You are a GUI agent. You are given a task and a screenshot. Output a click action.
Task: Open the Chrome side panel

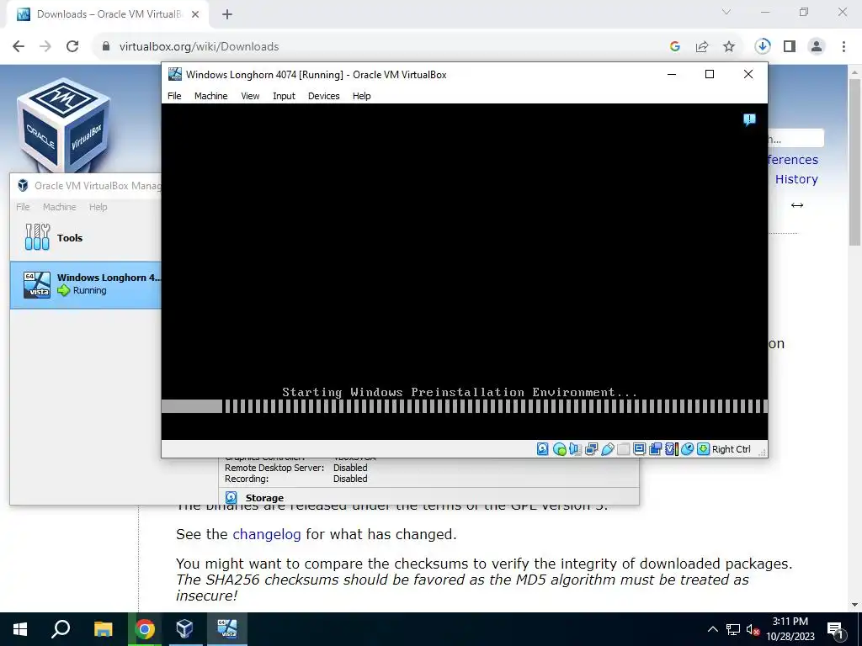(x=790, y=47)
